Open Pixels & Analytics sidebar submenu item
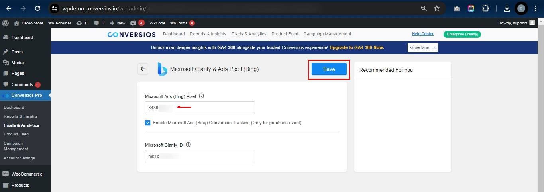 pos(22,125)
